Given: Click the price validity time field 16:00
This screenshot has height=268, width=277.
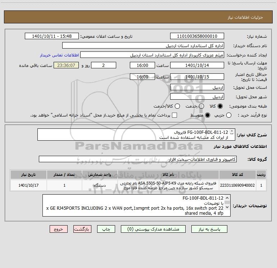Looking at the screenshot, I should [x=142, y=77].
